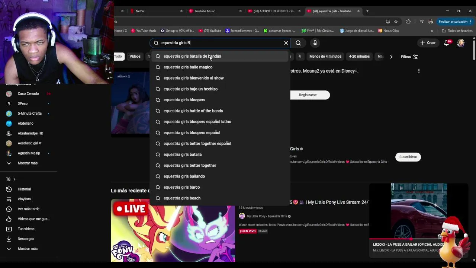Choose suggestion equestria girls baile magico
The image size is (476, 268).
coord(219,67)
